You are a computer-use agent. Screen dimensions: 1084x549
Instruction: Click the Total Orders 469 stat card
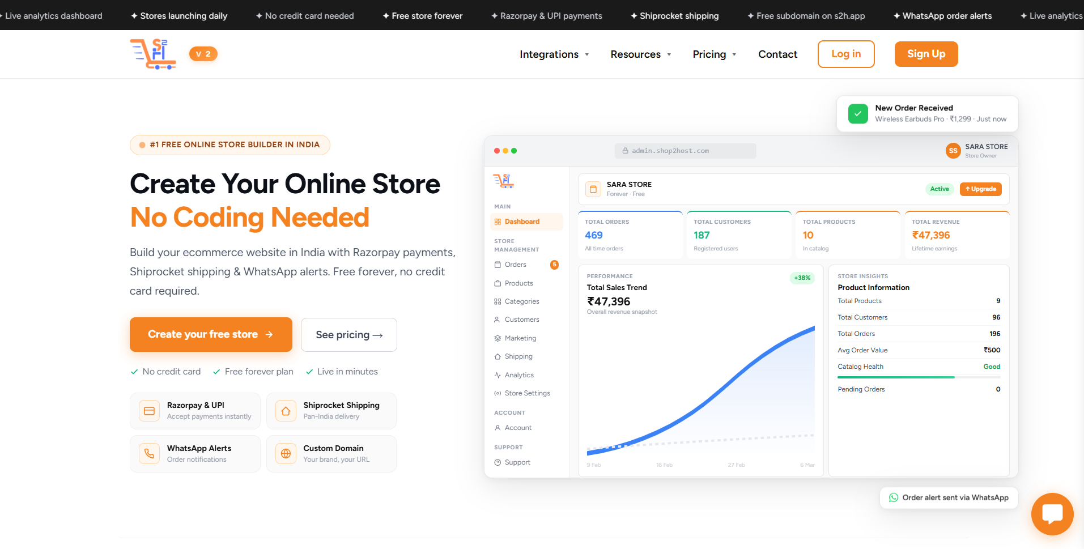pyautogui.click(x=630, y=235)
